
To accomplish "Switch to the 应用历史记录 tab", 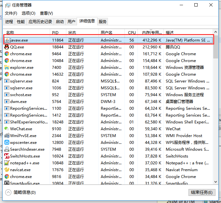I will [x=40, y=21].
